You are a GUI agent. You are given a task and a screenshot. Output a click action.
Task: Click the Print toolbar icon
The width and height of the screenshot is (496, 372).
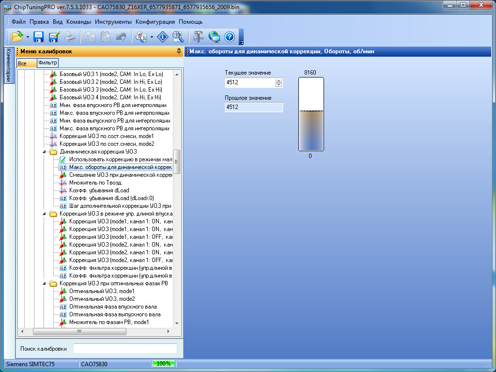70,37
